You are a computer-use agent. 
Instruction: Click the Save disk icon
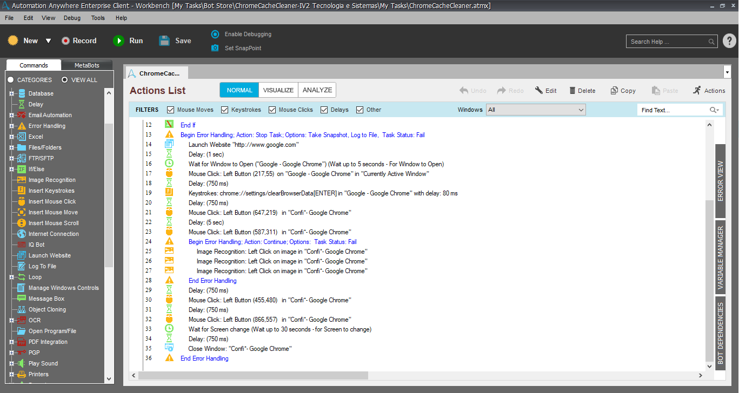pyautogui.click(x=165, y=41)
